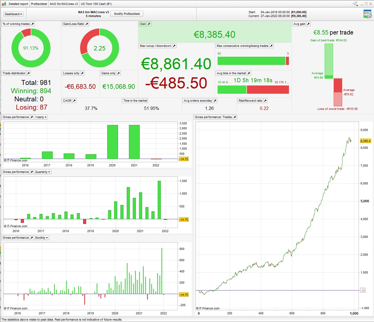
Task: Click the 'Losing: 87' text
Action: pyautogui.click(x=32, y=107)
